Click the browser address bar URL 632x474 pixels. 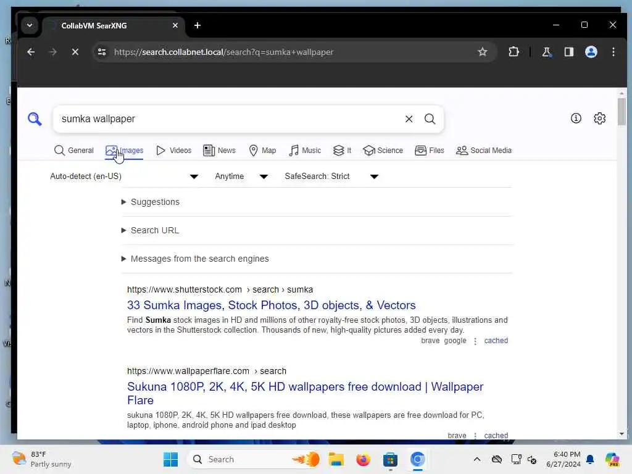pyautogui.click(x=223, y=52)
